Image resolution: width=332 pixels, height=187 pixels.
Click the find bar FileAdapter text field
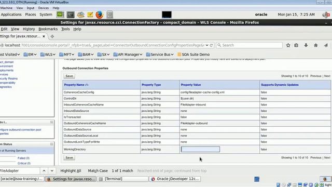[20, 171]
